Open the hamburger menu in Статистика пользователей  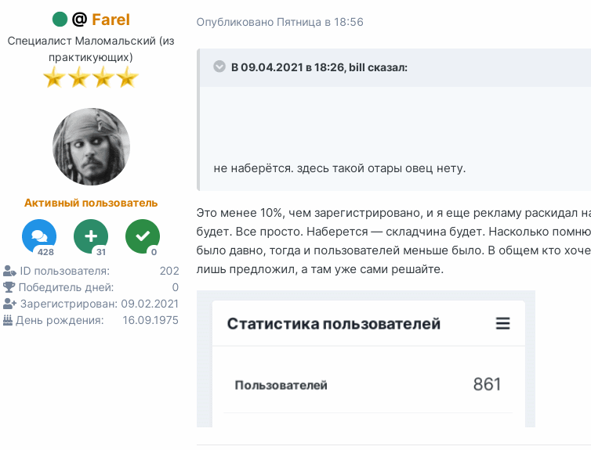[x=502, y=323]
